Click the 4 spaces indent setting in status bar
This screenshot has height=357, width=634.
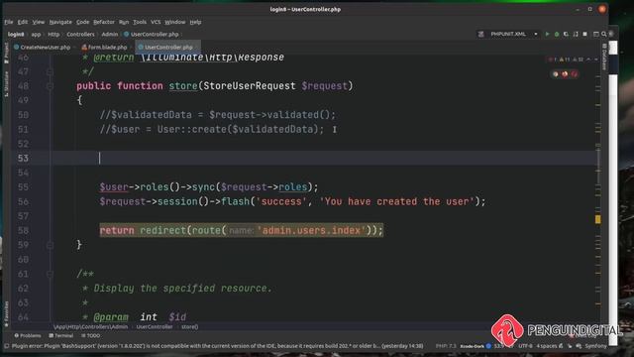[547, 346]
